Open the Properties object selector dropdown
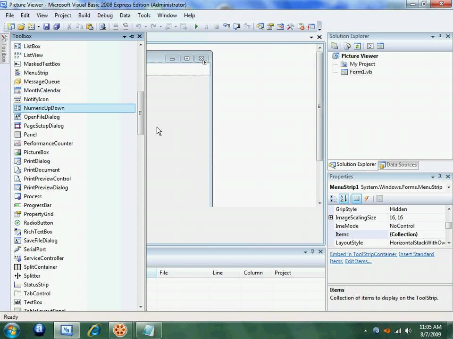This screenshot has width=453, height=339. click(449, 187)
